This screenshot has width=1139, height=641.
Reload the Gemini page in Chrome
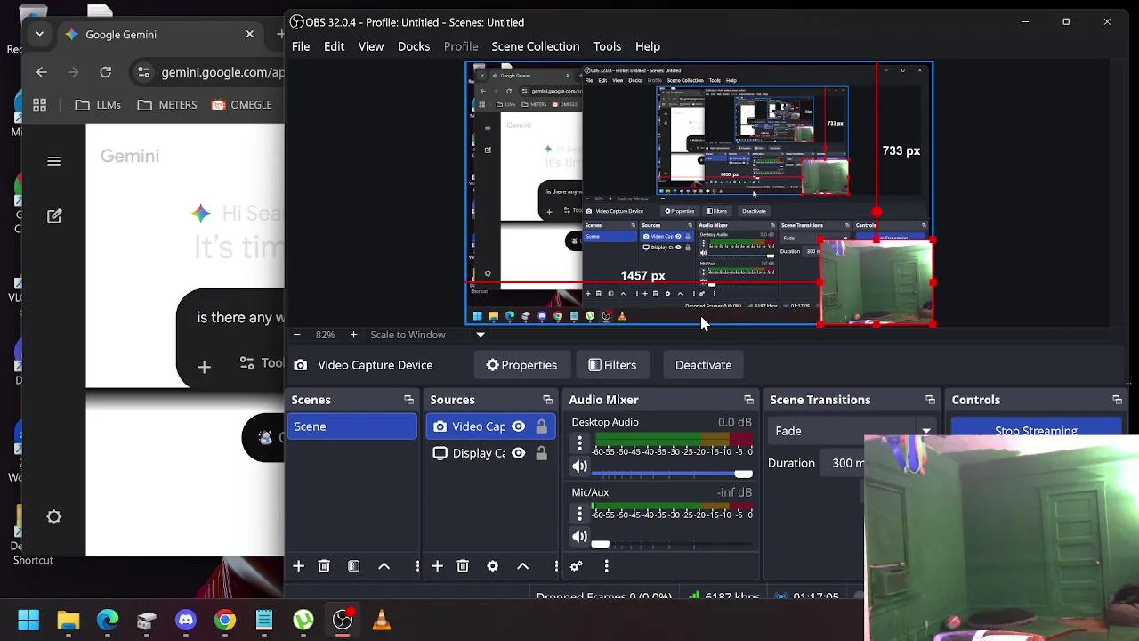point(106,72)
